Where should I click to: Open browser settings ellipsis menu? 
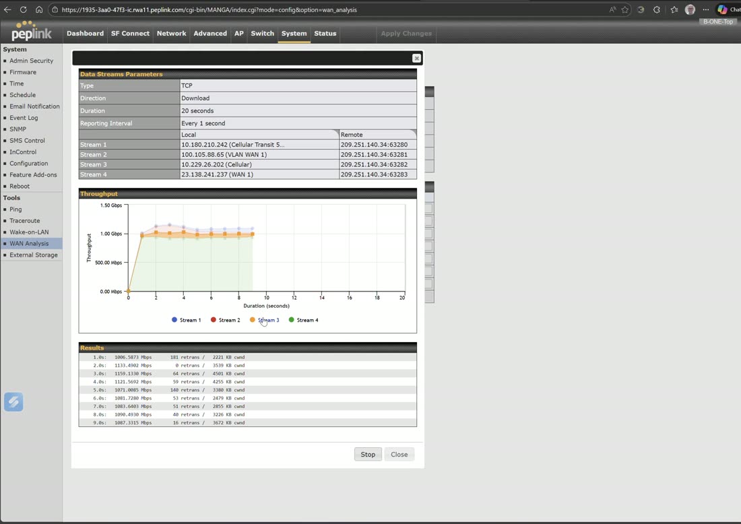tap(705, 9)
